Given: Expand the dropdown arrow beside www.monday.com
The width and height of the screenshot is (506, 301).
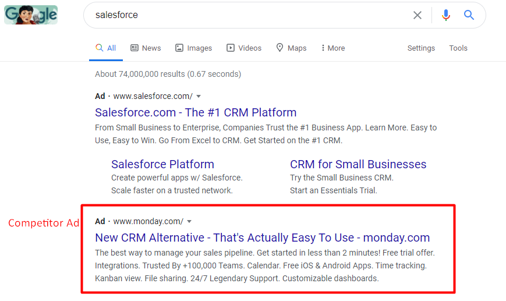Looking at the screenshot, I should 189,222.
